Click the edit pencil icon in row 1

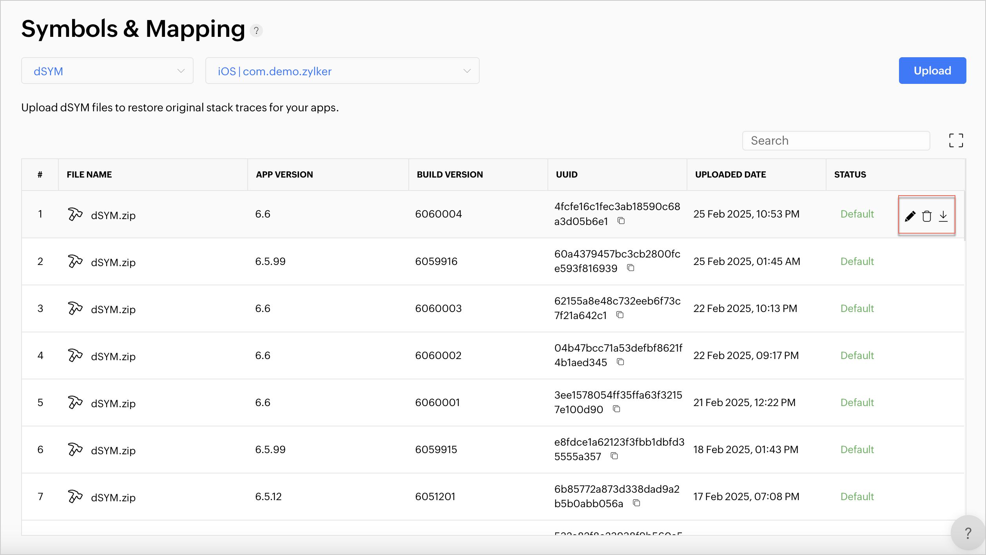[910, 216]
